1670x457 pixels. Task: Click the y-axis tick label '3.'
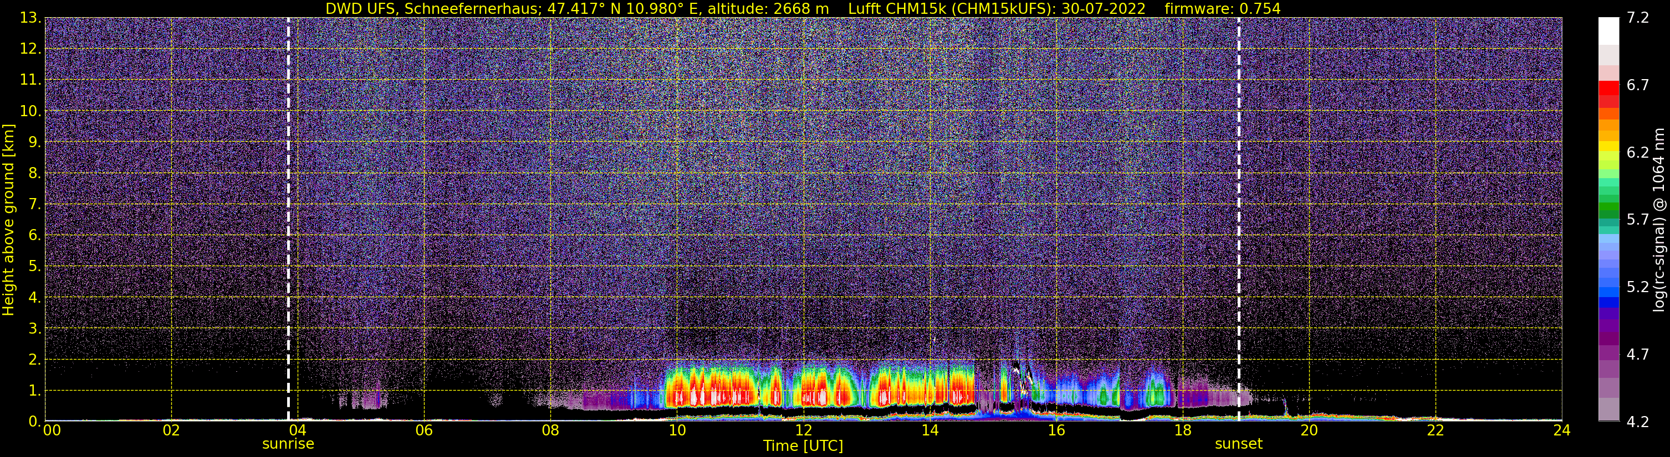34,329
